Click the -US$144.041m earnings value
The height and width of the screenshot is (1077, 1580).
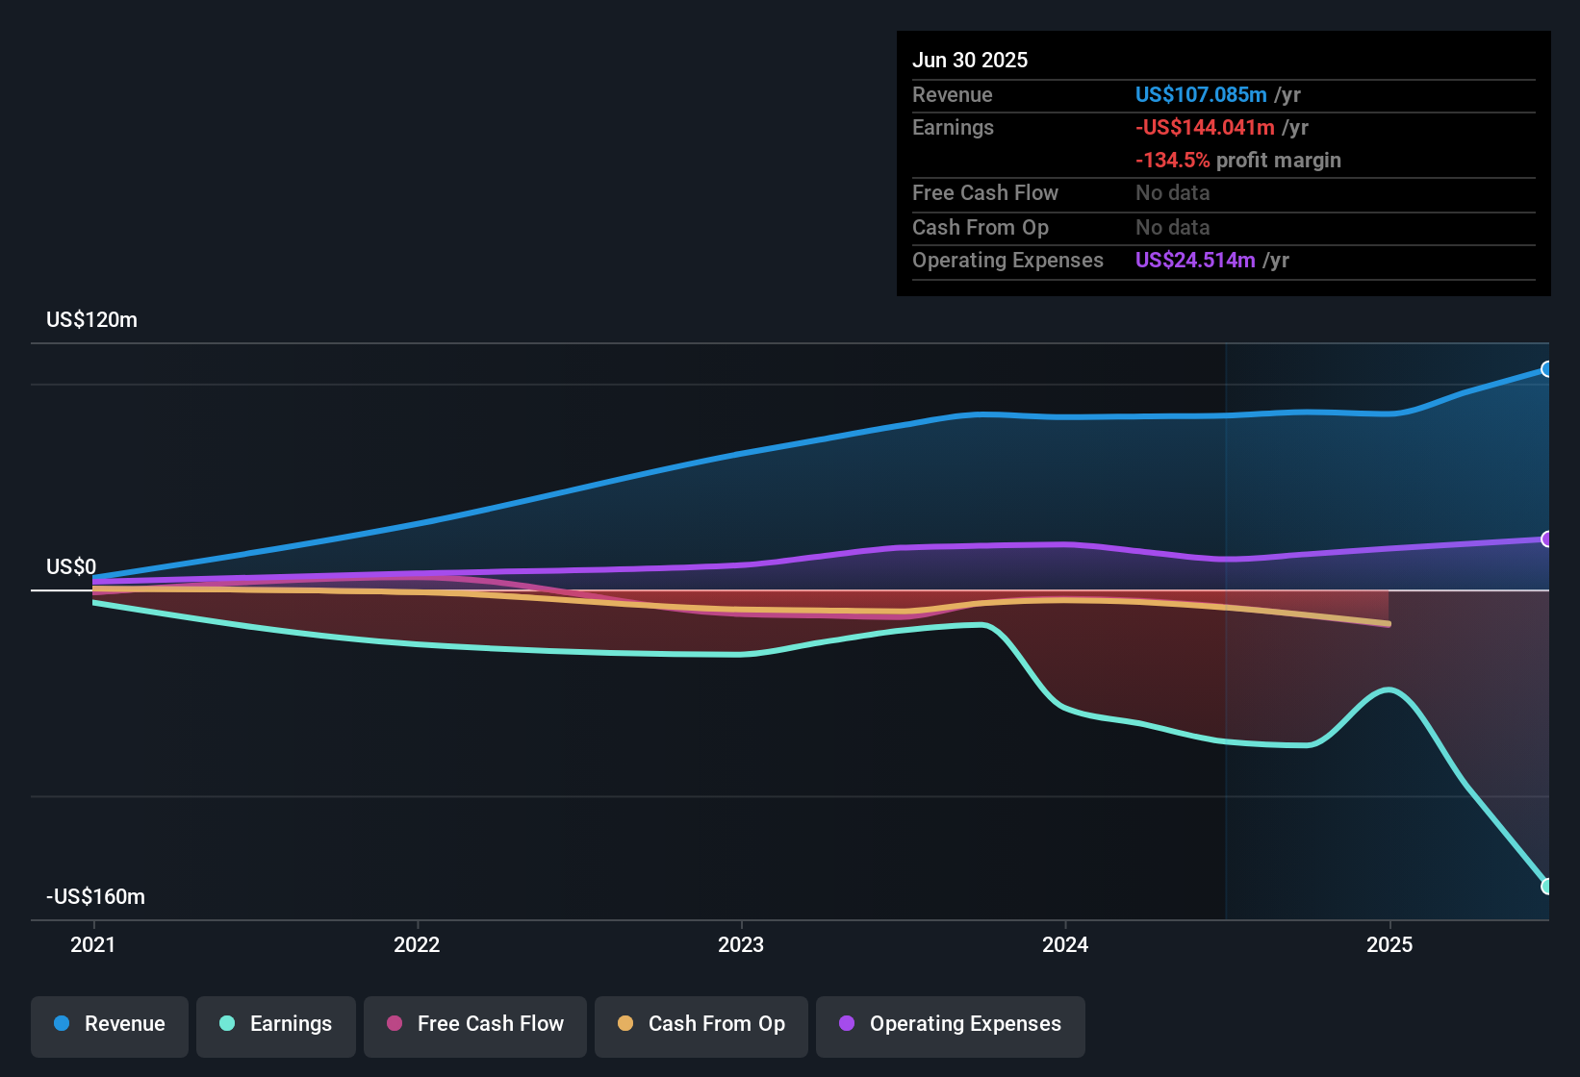click(x=1205, y=128)
